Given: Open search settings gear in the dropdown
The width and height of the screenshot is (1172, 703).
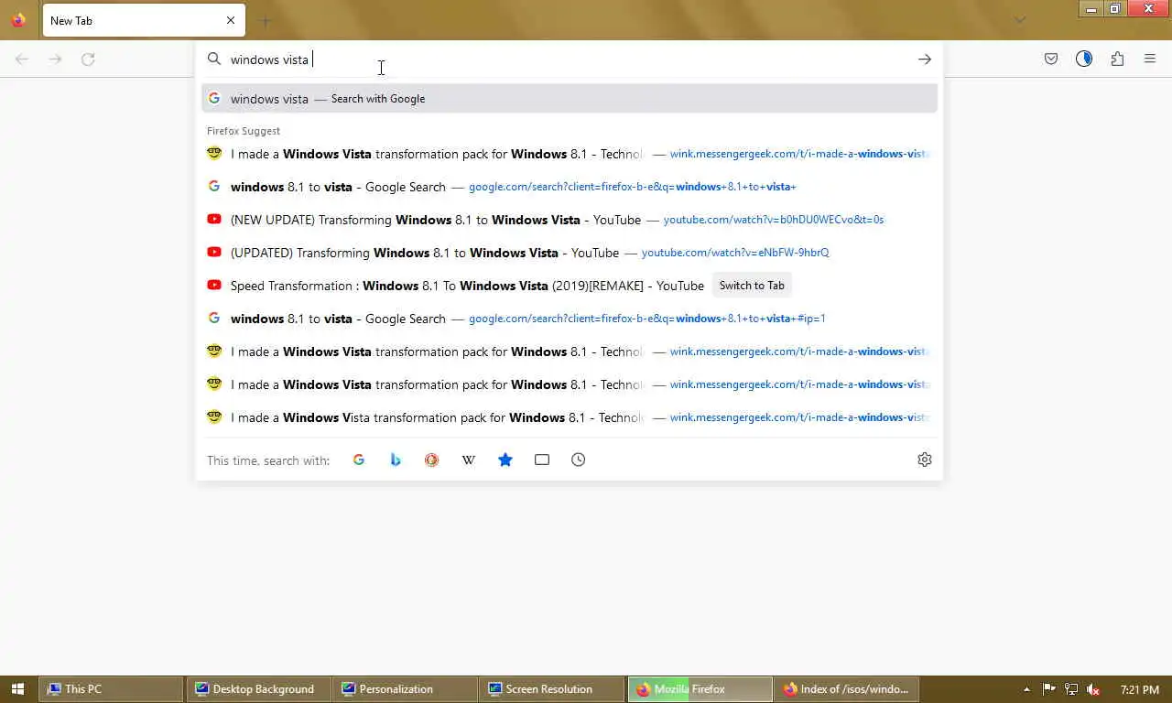Looking at the screenshot, I should pos(925,460).
